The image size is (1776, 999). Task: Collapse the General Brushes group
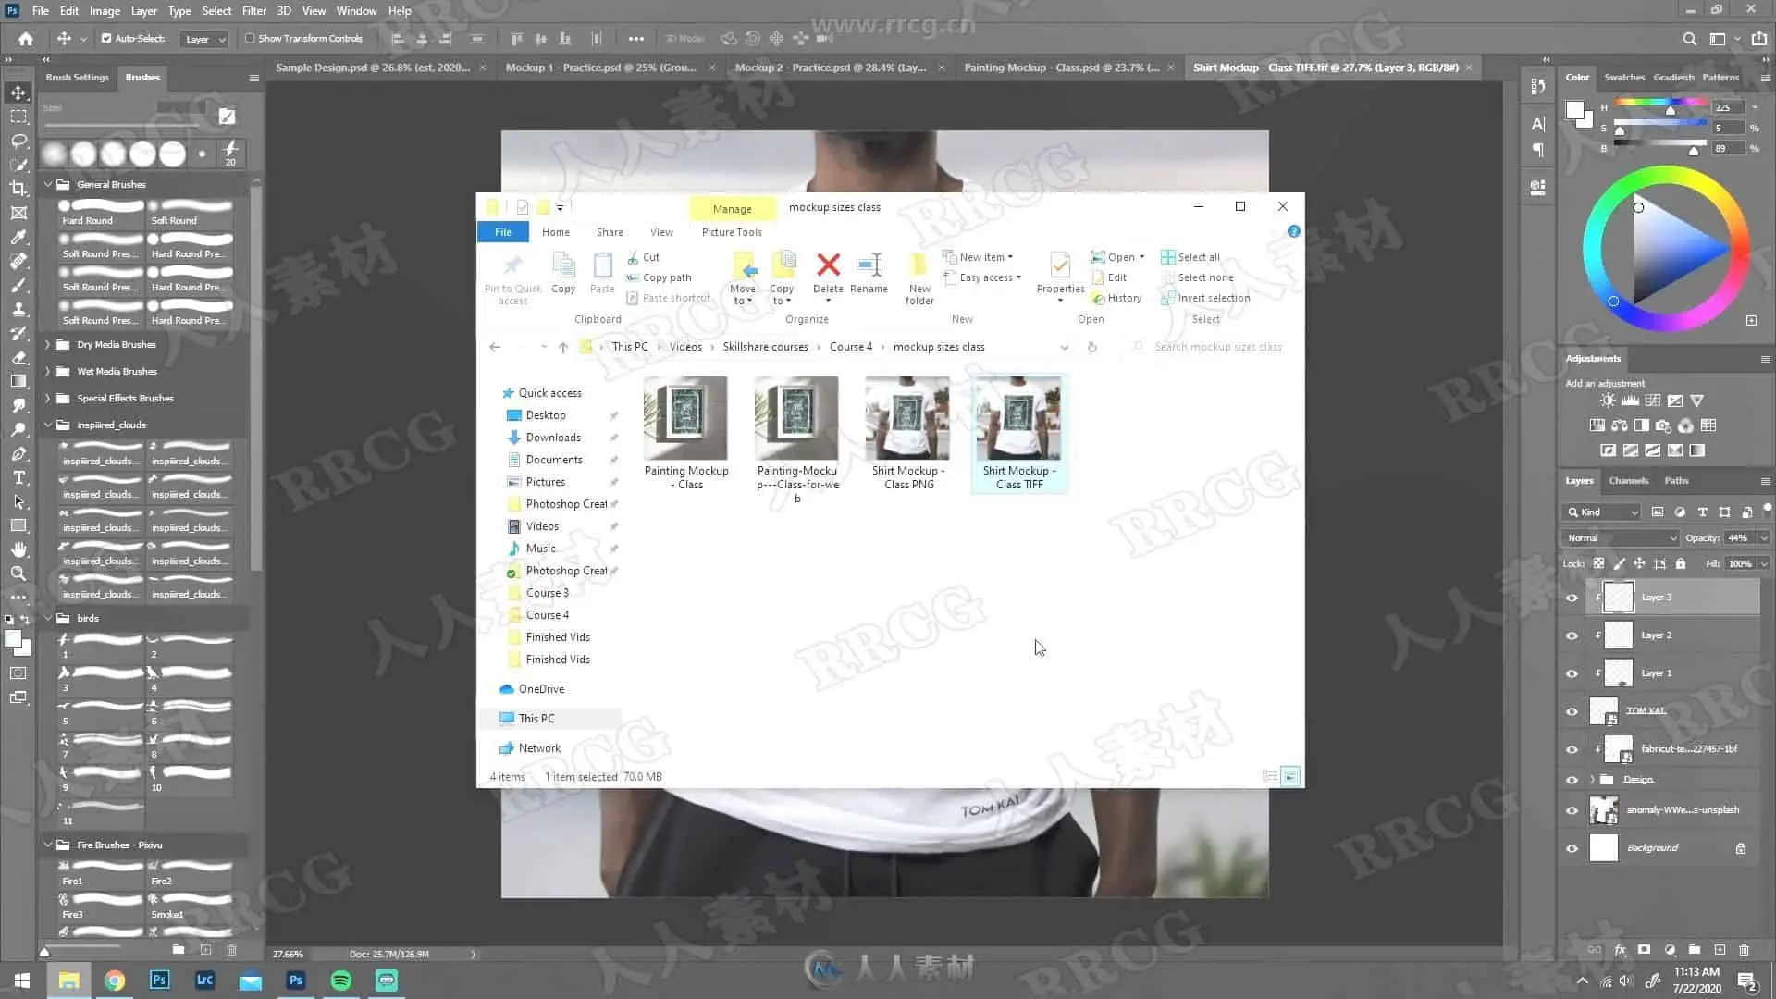click(47, 184)
